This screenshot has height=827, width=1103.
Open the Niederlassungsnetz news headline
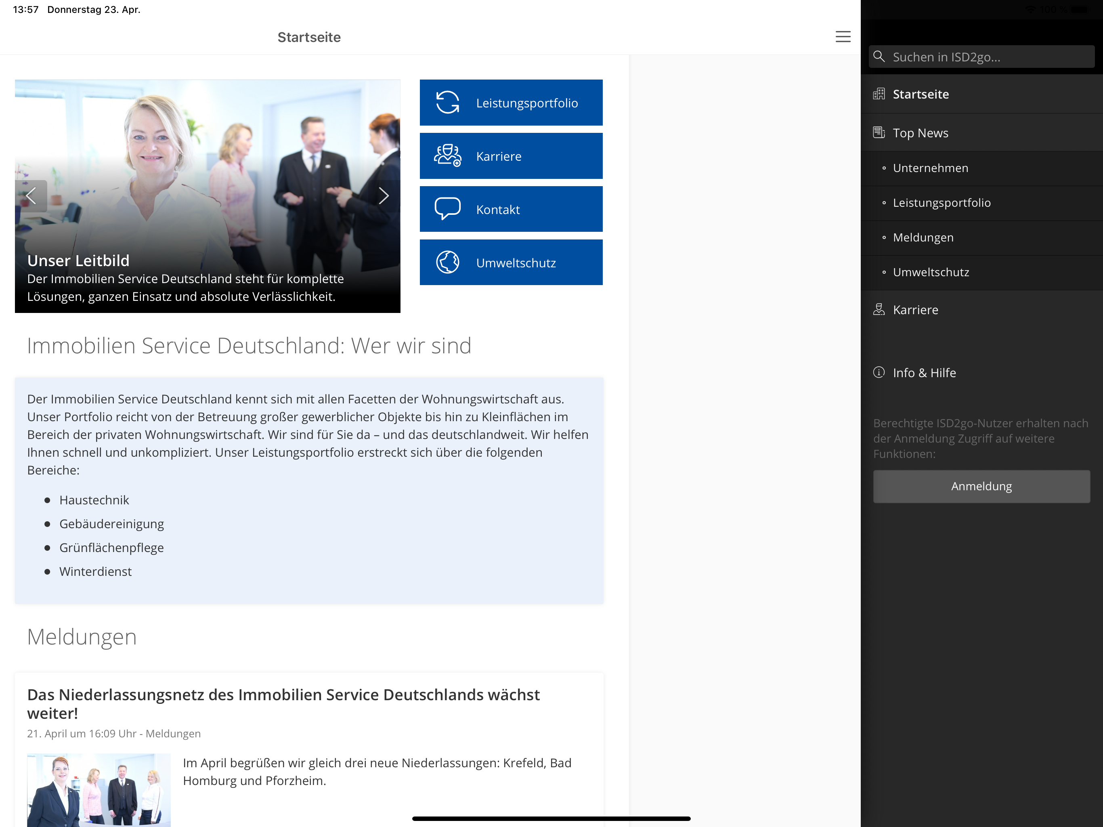coord(283,704)
